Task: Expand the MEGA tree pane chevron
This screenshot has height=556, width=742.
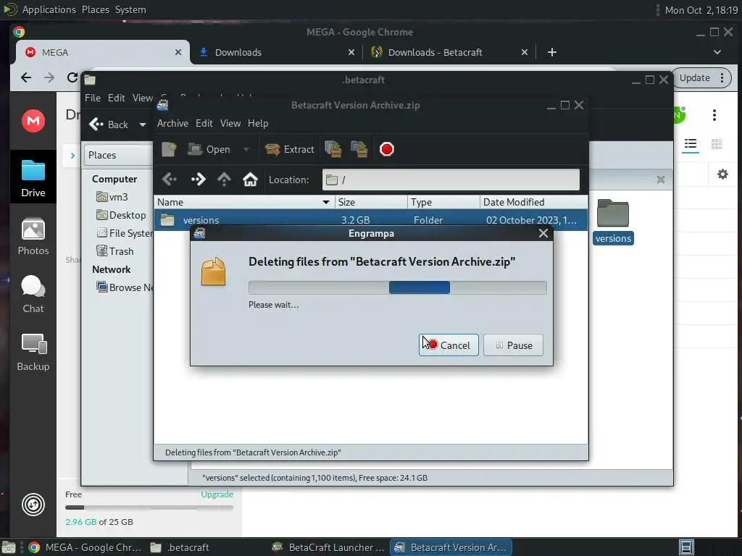Action: click(72, 155)
